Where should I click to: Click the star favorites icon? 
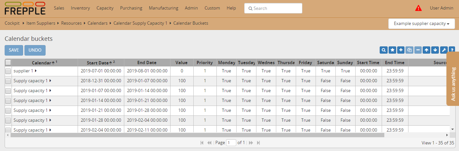tap(392, 50)
